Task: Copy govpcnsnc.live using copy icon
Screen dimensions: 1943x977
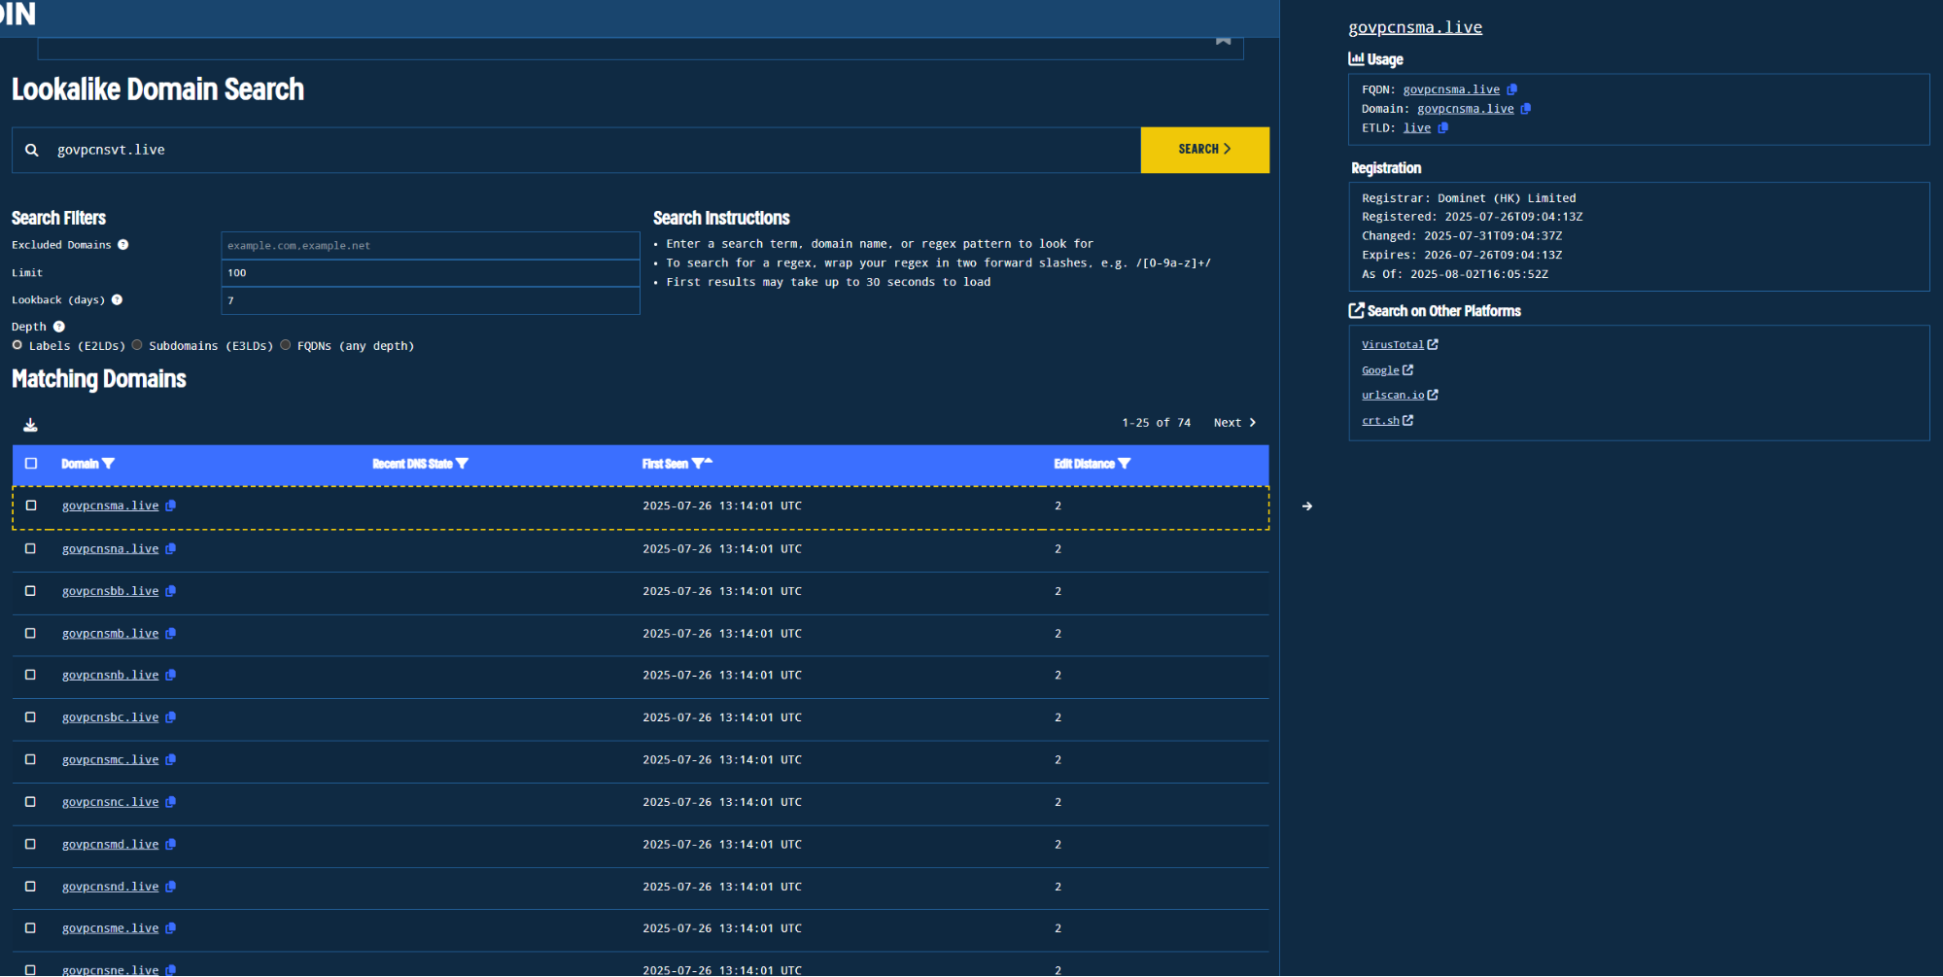Action: click(x=171, y=802)
